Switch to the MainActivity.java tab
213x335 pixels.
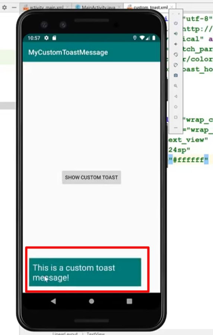(98, 7)
